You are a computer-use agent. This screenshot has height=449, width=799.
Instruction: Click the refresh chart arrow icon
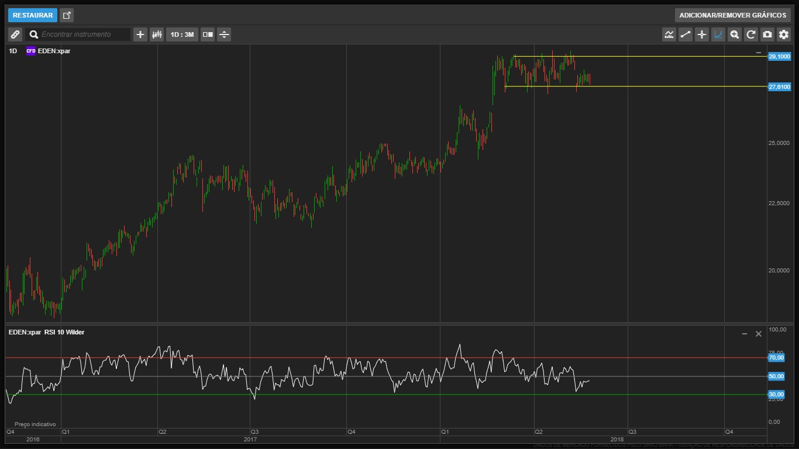751,34
